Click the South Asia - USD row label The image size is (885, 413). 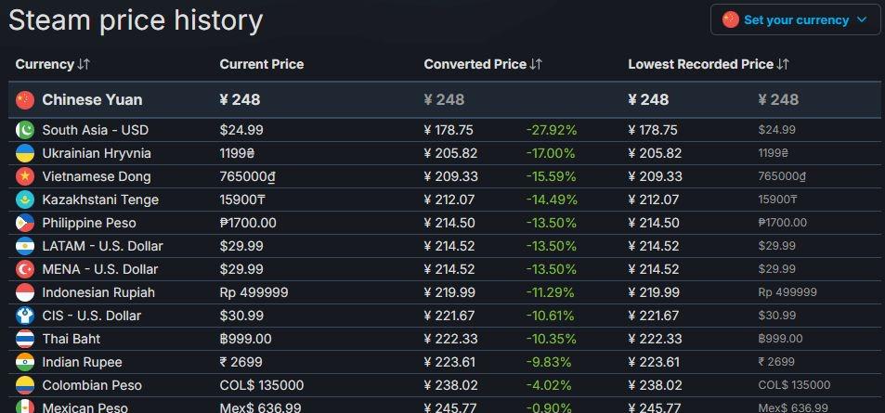pyautogui.click(x=96, y=130)
